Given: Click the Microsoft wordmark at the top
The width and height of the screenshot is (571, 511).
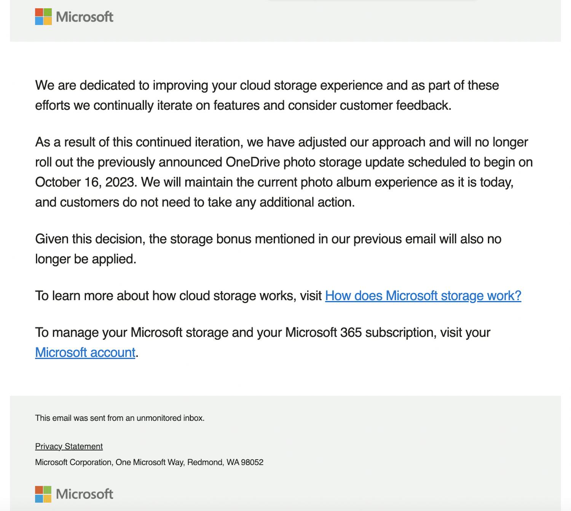Looking at the screenshot, I should click(x=85, y=17).
